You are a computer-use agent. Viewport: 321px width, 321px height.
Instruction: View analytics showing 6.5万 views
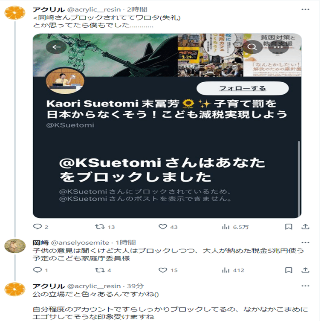(x=235, y=227)
